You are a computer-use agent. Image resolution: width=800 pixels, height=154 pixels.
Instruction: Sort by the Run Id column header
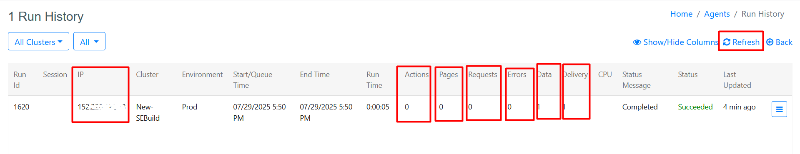(20, 79)
